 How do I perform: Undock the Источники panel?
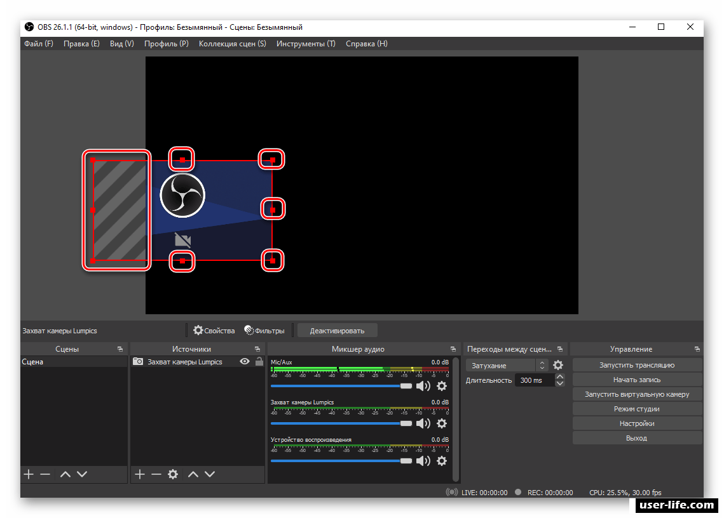(257, 349)
